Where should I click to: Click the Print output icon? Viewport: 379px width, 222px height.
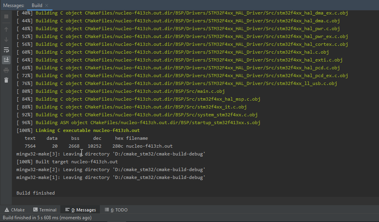pos(6,70)
